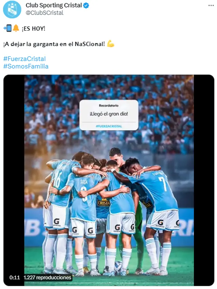The width and height of the screenshot is (217, 289).
Task: Click the bell emoji before ES HOY
Action: 16,28
